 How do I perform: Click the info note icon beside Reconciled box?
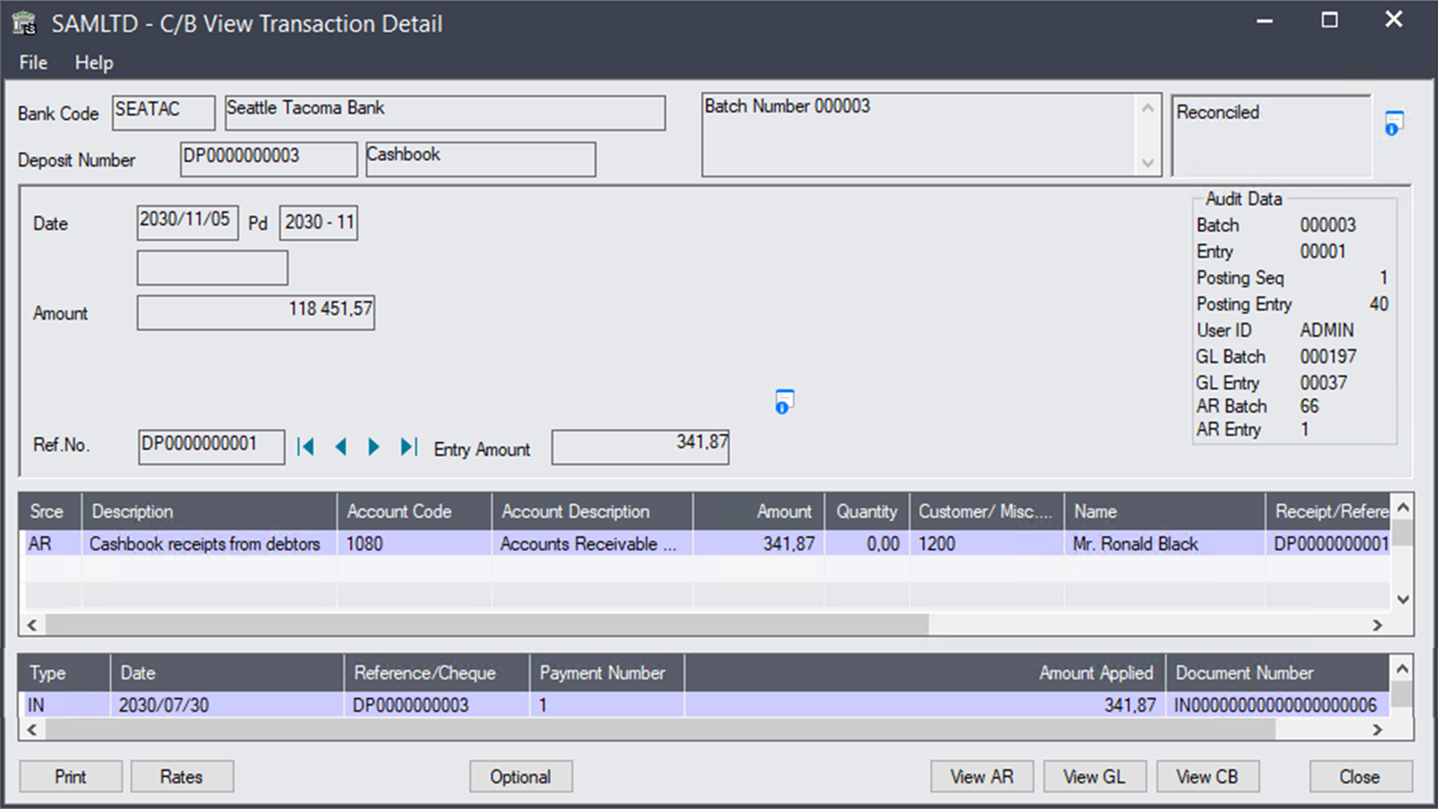pyautogui.click(x=1394, y=124)
